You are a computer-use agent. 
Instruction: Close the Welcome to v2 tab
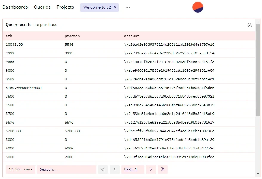pyautogui.click(x=115, y=7)
